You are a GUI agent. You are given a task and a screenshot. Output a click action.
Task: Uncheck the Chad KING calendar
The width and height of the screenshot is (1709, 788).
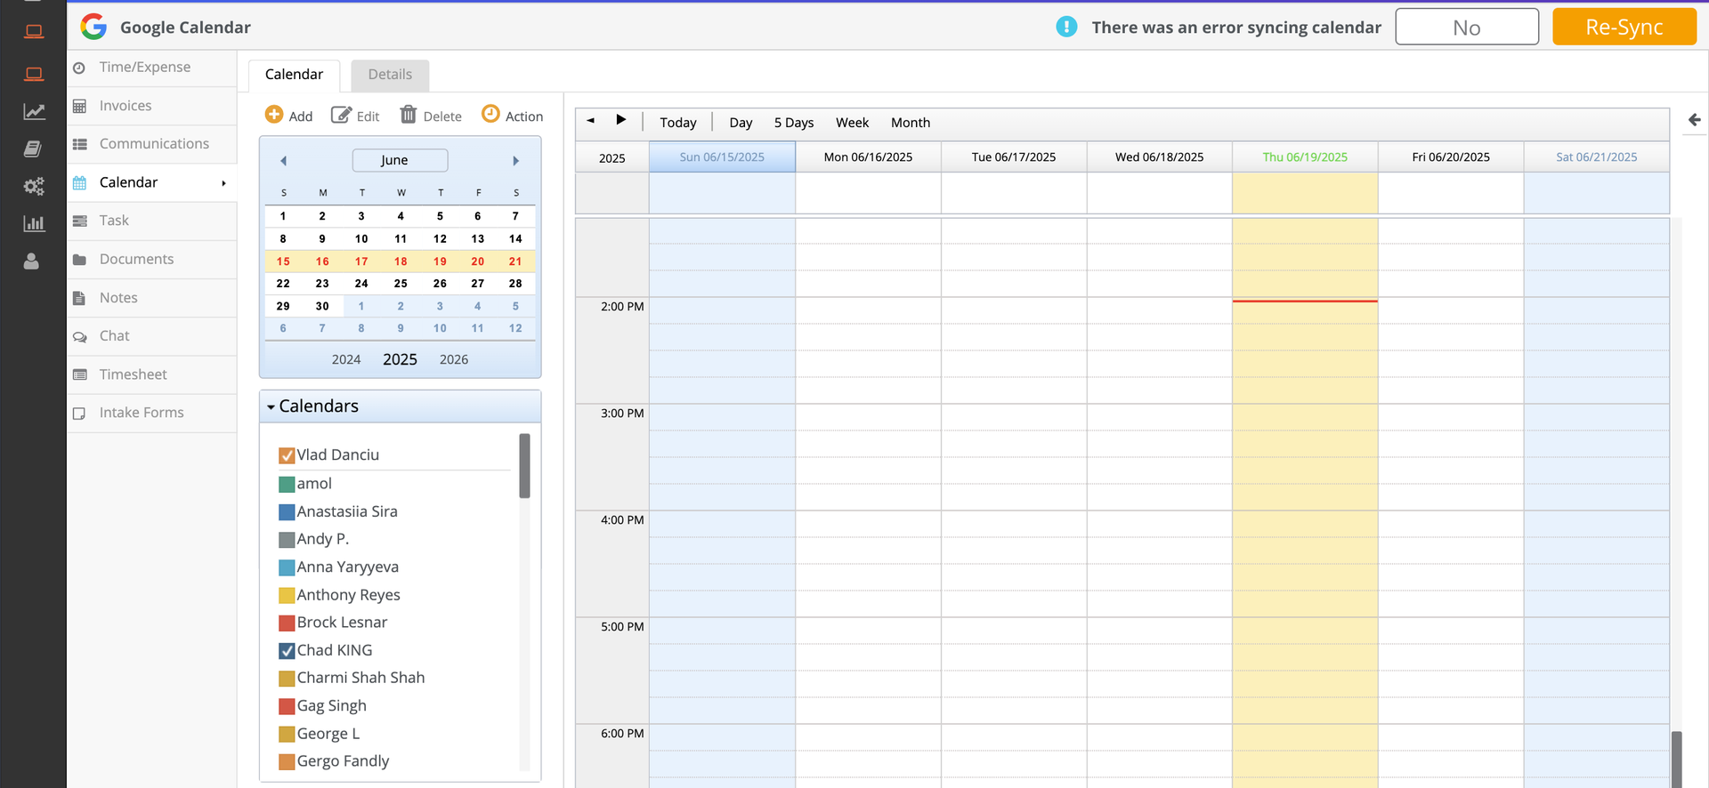(x=287, y=651)
